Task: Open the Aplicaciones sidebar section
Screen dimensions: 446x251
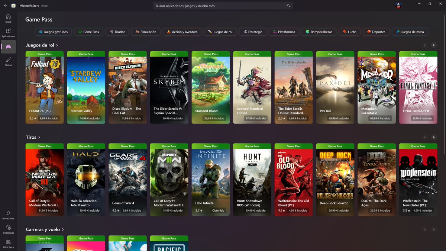Action: [x=8, y=33]
